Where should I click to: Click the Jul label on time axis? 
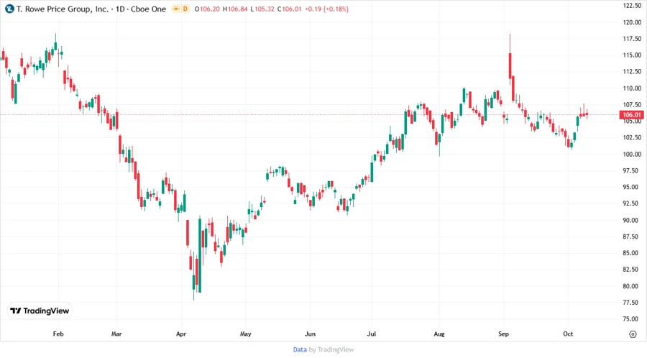372,334
